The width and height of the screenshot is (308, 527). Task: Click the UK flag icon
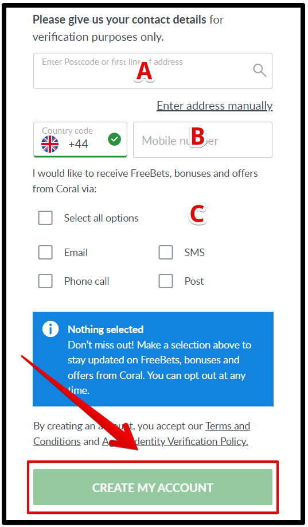[50, 144]
